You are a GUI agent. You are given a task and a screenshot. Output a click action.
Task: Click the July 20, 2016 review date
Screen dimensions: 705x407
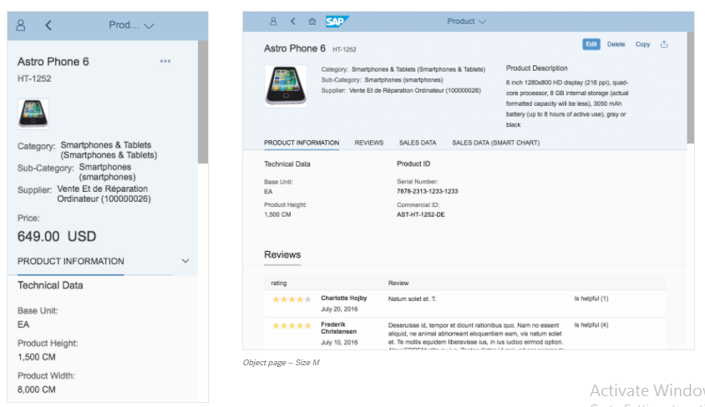pos(339,309)
